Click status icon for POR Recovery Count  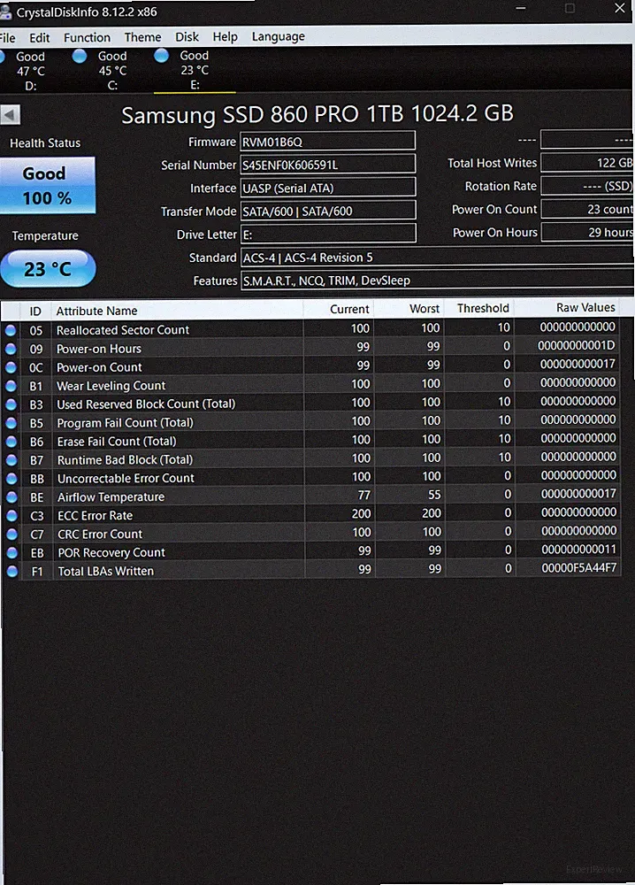coord(11,552)
